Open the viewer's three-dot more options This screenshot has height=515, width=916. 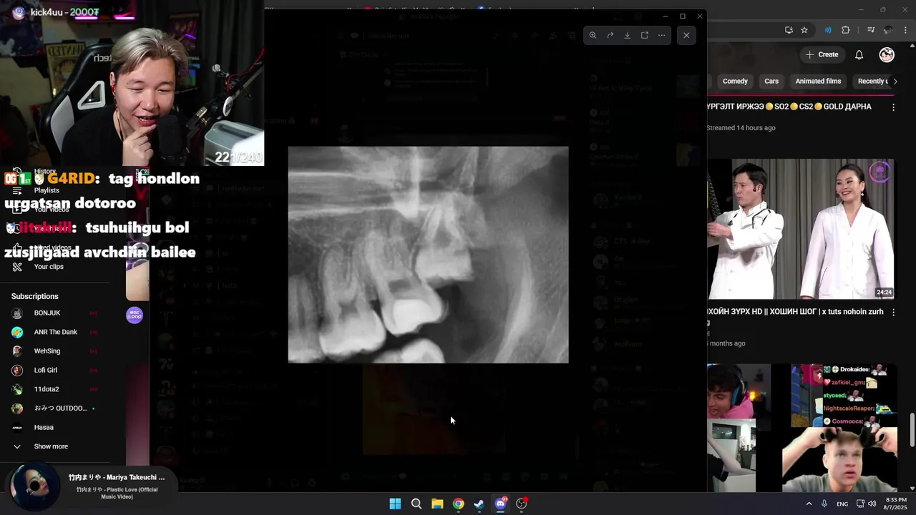(x=661, y=35)
